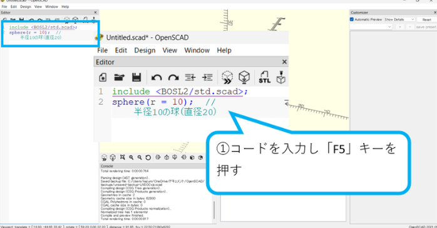Click Undo arrow in enlarged Editor toolbar
Image resolution: width=437 pixels, height=228 pixels.
click(x=157, y=77)
